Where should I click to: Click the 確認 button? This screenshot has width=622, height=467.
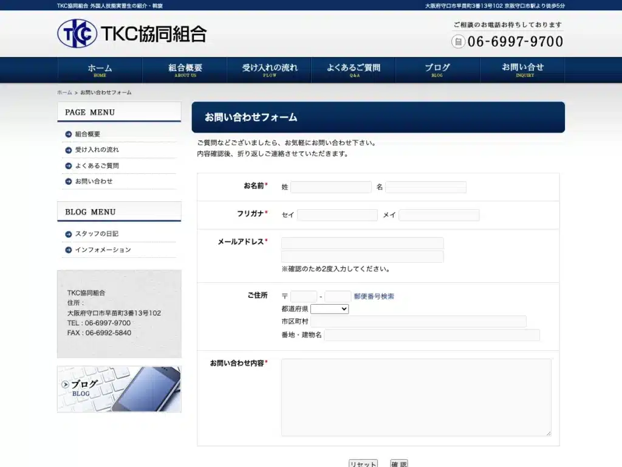(x=398, y=464)
